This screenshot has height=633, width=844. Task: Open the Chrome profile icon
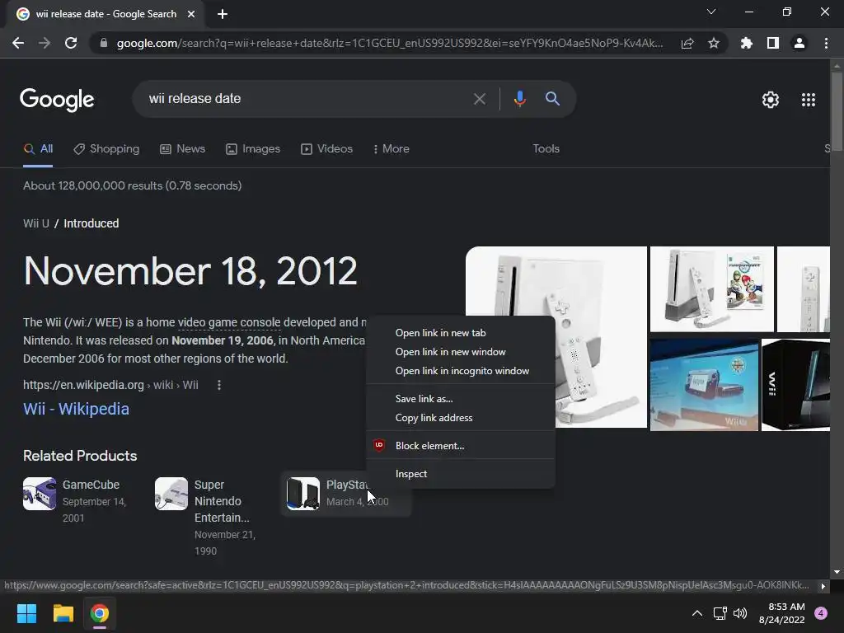tap(799, 43)
